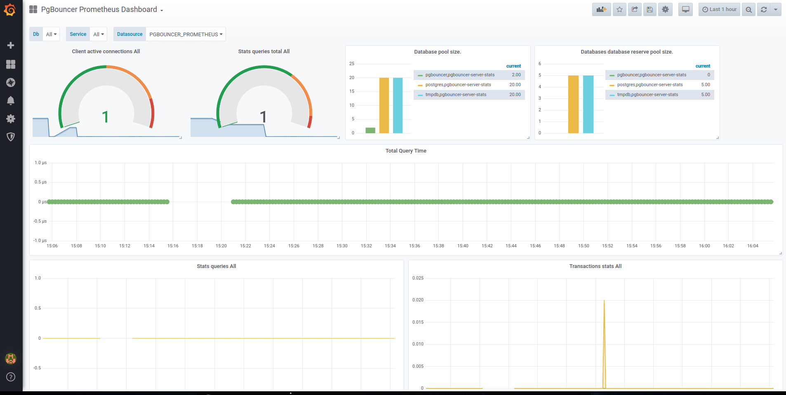Image resolution: width=786 pixels, height=395 pixels.
Task: Open Configuration gear in sidebar
Action: click(11, 119)
